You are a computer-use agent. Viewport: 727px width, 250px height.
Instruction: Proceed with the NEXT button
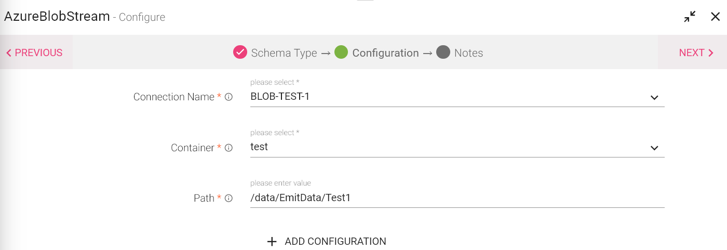tap(696, 52)
